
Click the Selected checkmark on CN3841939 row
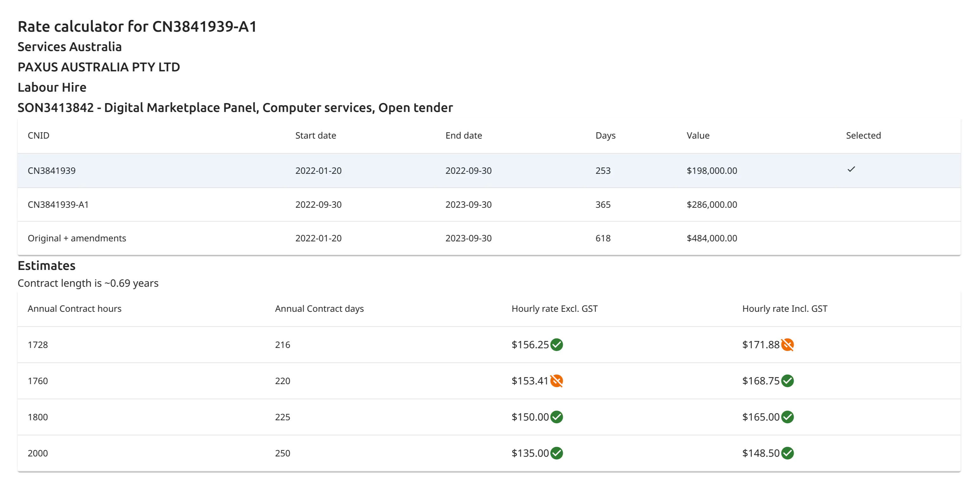click(851, 169)
